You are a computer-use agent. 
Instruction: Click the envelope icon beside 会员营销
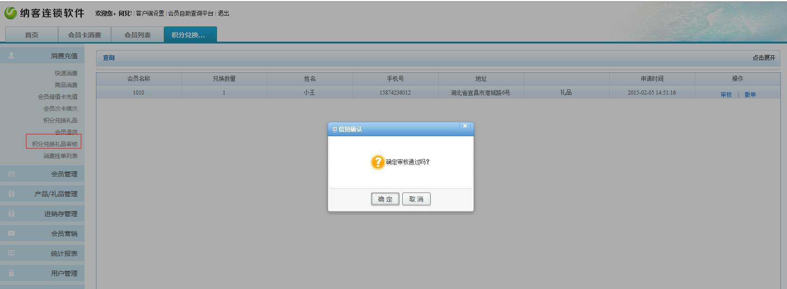11,234
